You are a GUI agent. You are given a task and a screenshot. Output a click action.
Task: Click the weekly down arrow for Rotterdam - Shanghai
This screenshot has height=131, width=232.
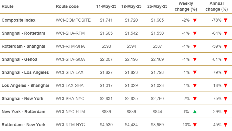pyautogui.click(x=195, y=47)
